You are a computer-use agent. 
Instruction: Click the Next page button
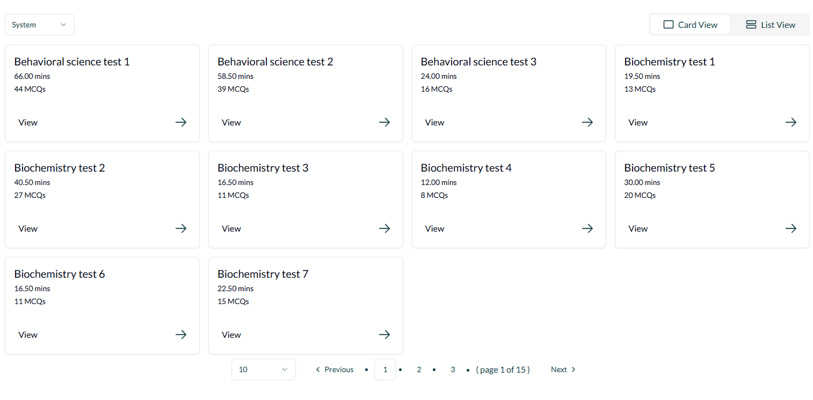(563, 369)
